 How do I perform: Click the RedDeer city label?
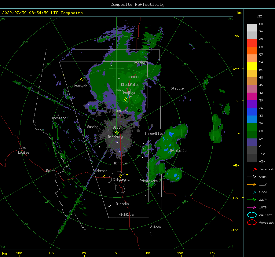[x=130, y=93]
